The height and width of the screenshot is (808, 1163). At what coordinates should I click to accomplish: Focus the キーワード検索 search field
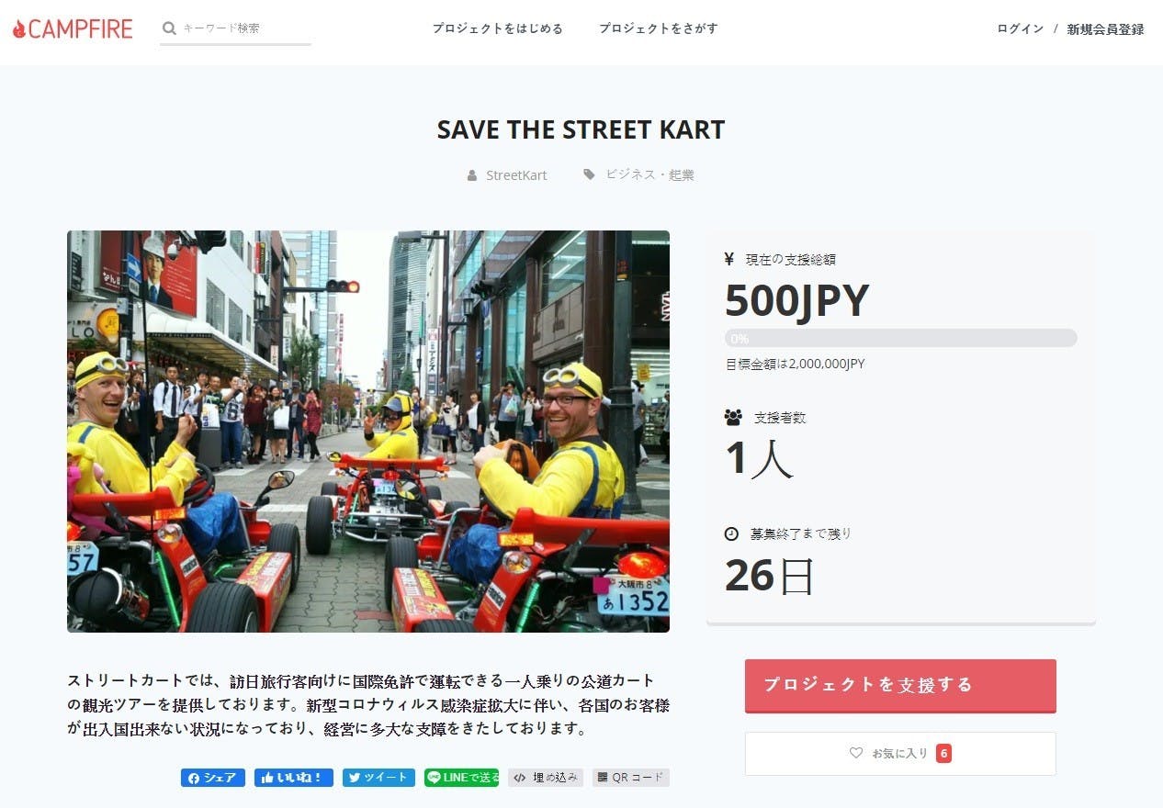[x=244, y=28]
